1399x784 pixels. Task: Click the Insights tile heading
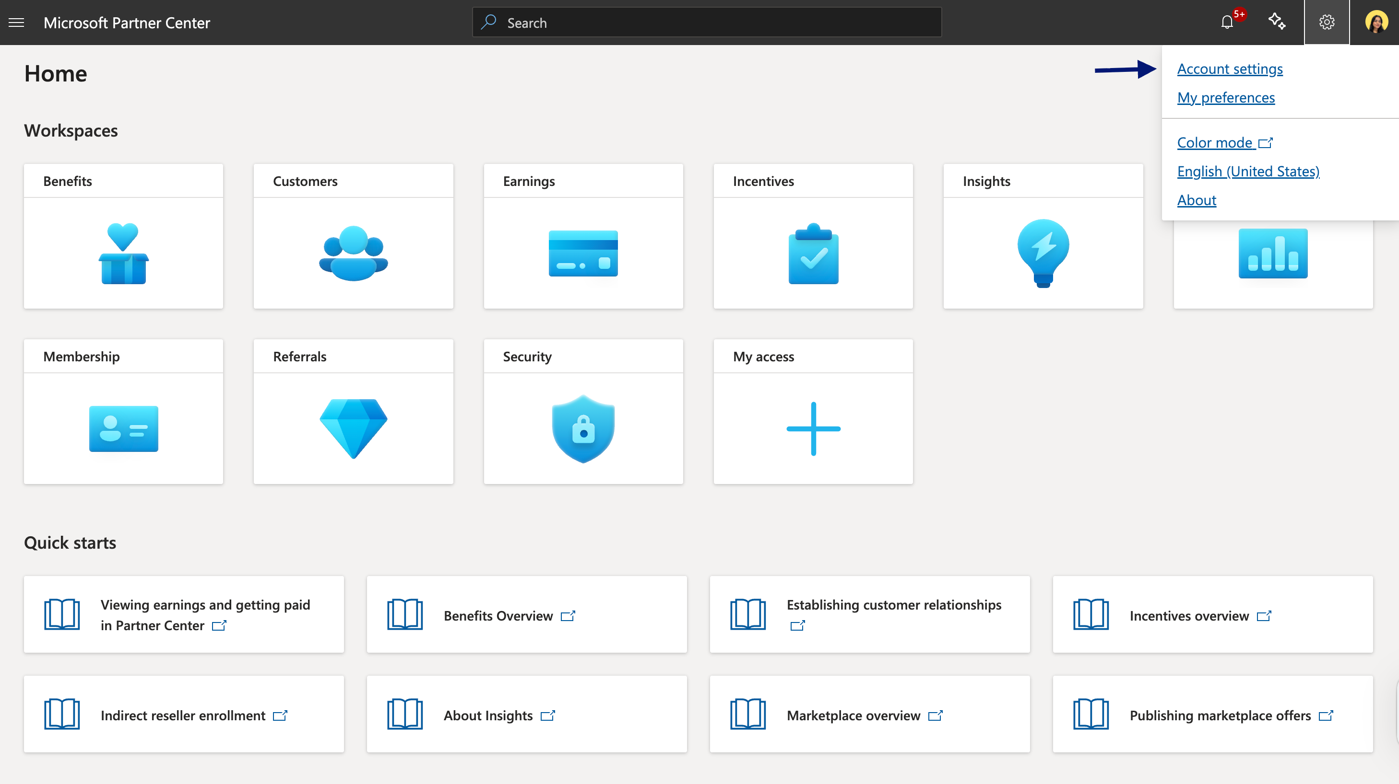click(987, 181)
